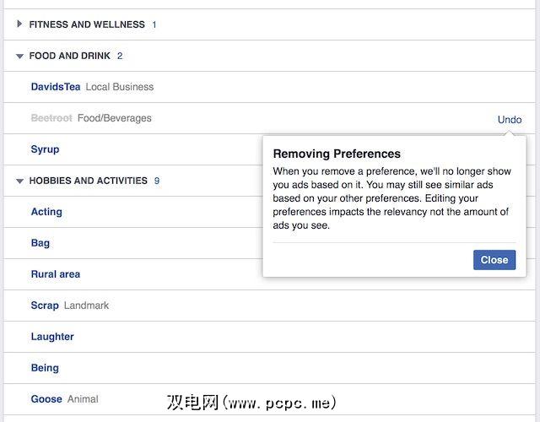Screen dimensions: 540x422
Task: Click the Food and Drink count number
Action: [120, 56]
